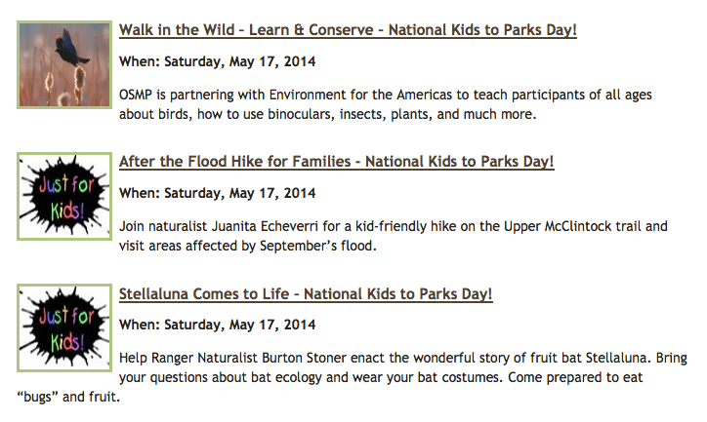This screenshot has width=707, height=422.
Task: Click the blackbird on cattail thumbnail
Action: pos(63,64)
